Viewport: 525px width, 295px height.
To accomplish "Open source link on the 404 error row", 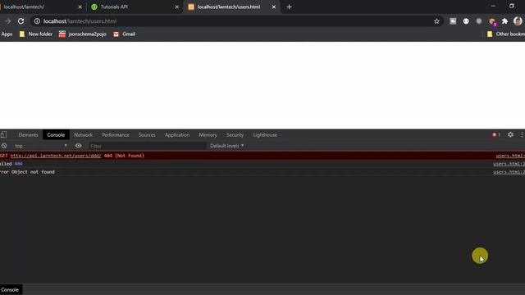I will click(x=510, y=156).
